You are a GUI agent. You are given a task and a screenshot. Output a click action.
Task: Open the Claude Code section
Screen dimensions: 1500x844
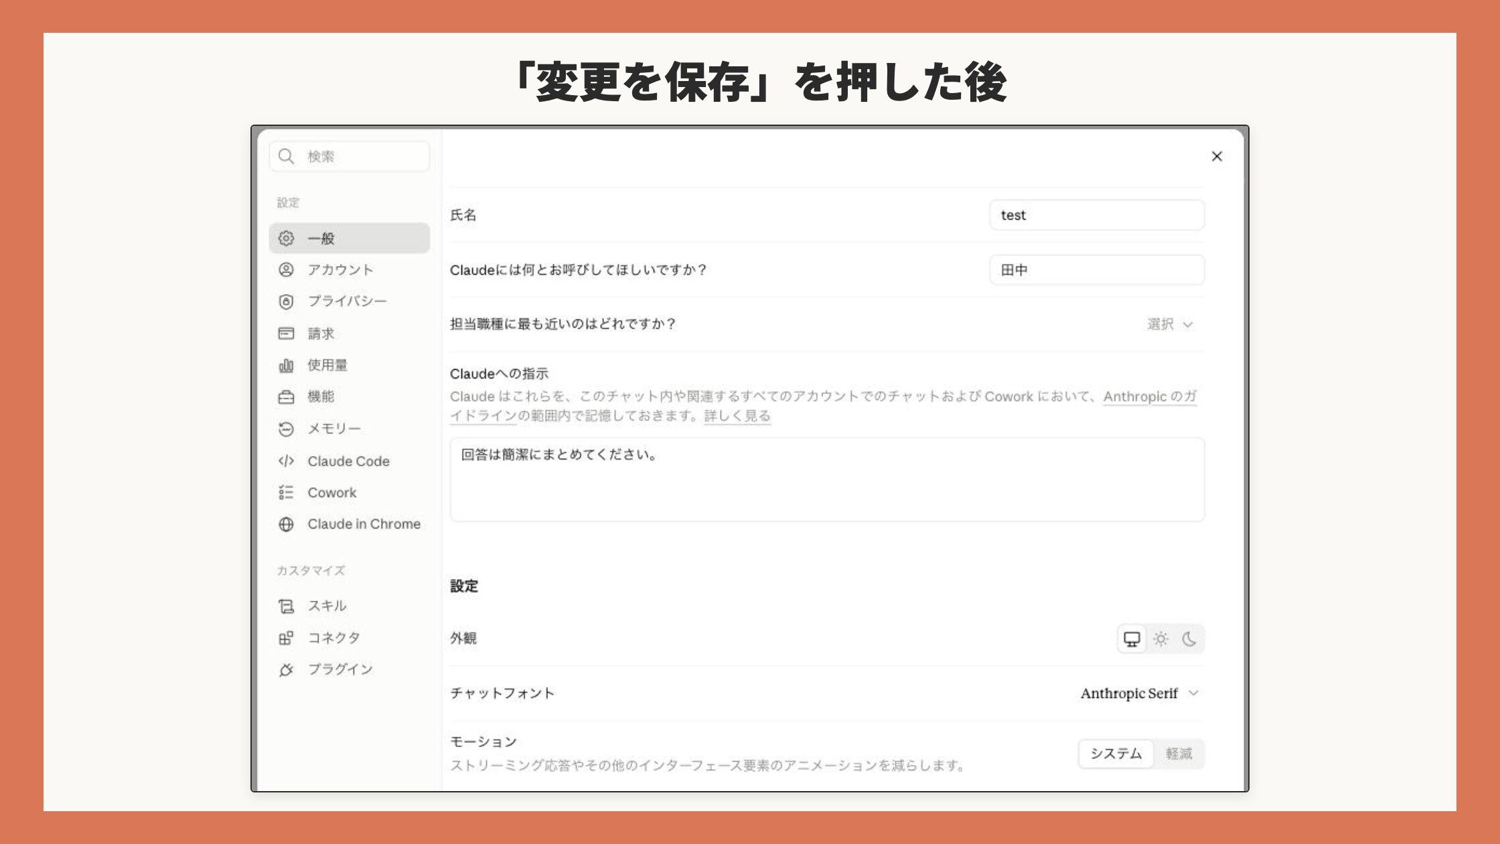(x=350, y=461)
